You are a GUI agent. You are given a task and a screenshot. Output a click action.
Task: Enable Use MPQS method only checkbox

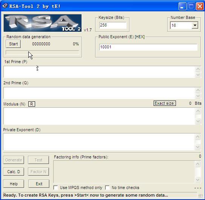[x=56, y=188]
